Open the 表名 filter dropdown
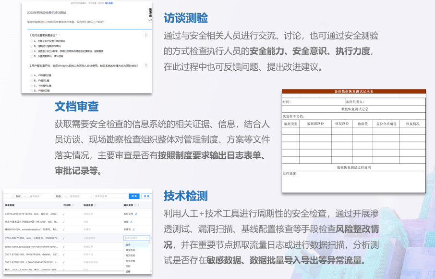Image resolution: width=435 pixels, height=279 pixels. [x=20, y=196]
